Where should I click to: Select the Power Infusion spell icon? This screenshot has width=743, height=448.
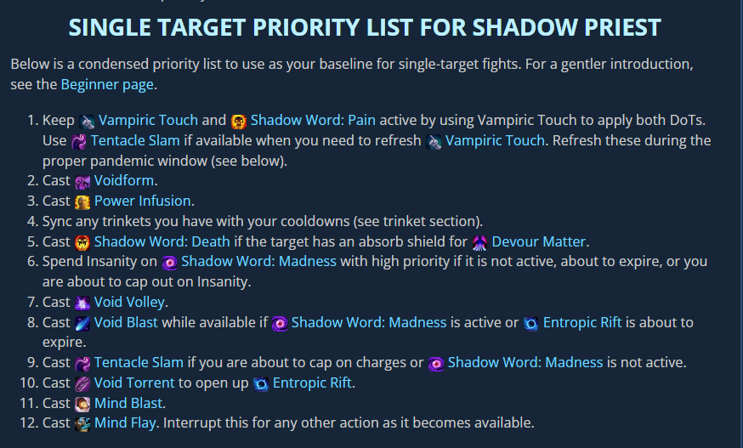click(82, 201)
